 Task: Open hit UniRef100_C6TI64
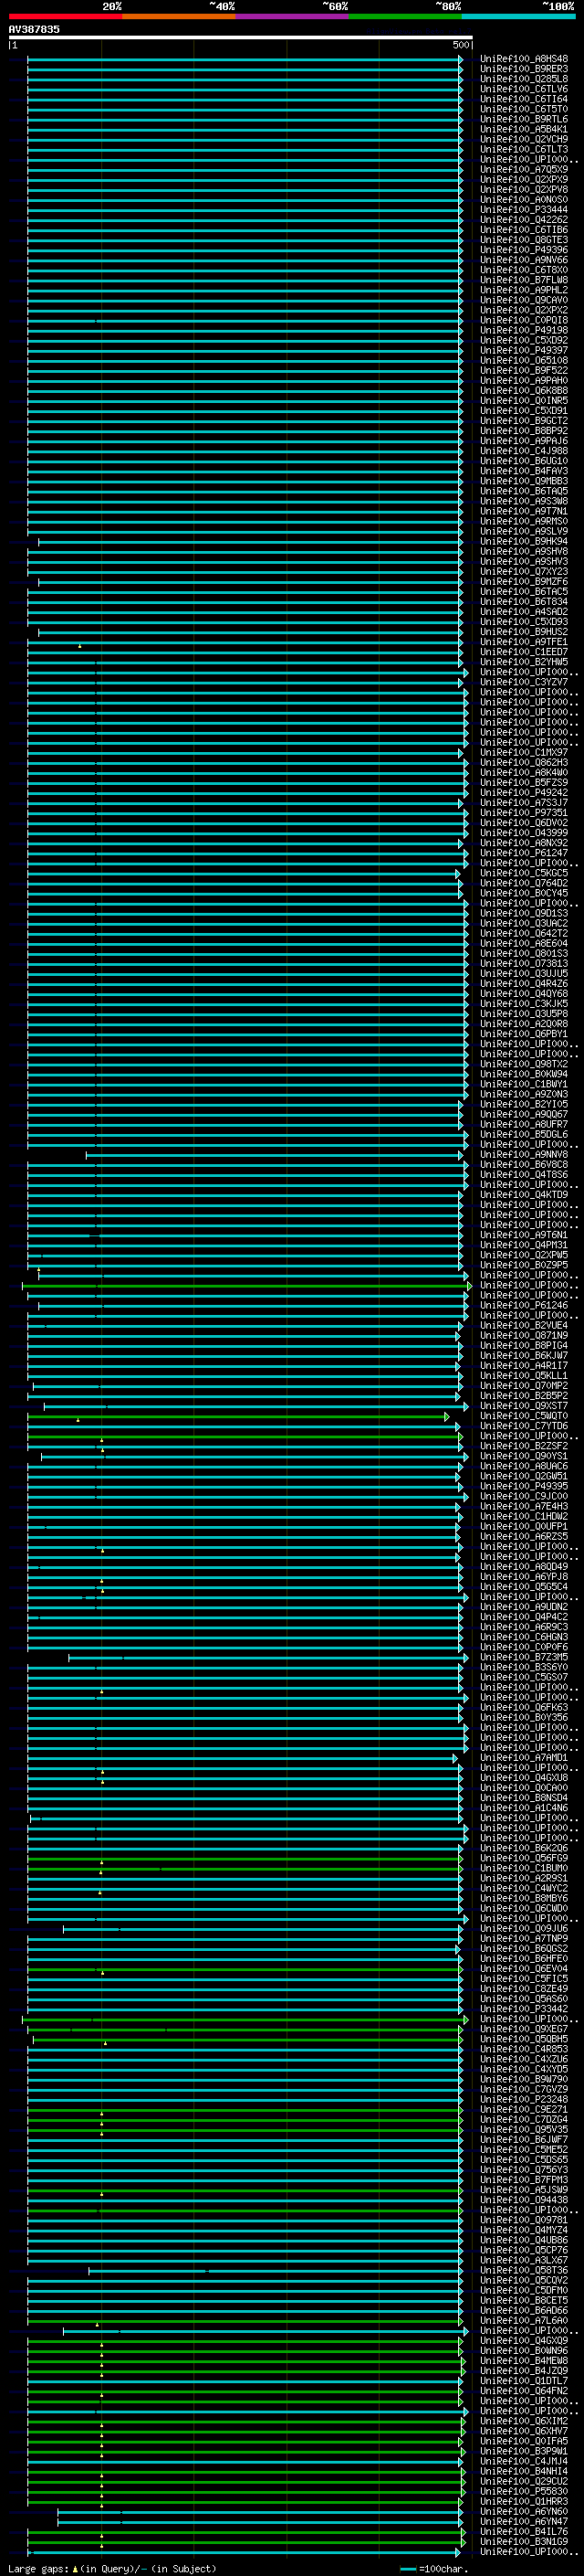[524, 99]
